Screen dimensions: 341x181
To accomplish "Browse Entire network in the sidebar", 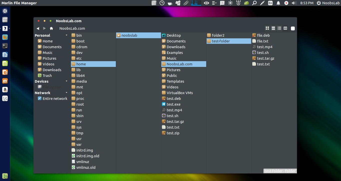I will [52, 99].
